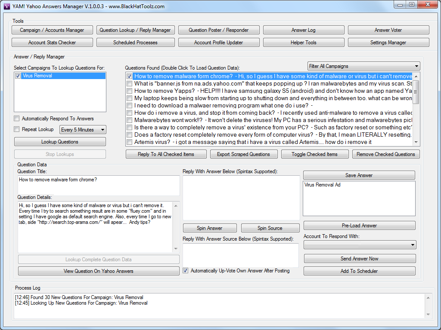Open Helper Tools
This screenshot has width=441, height=330.
(304, 43)
